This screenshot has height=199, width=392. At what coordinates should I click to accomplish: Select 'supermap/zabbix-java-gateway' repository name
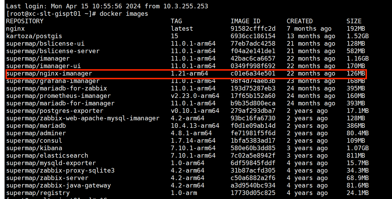(x=58, y=186)
